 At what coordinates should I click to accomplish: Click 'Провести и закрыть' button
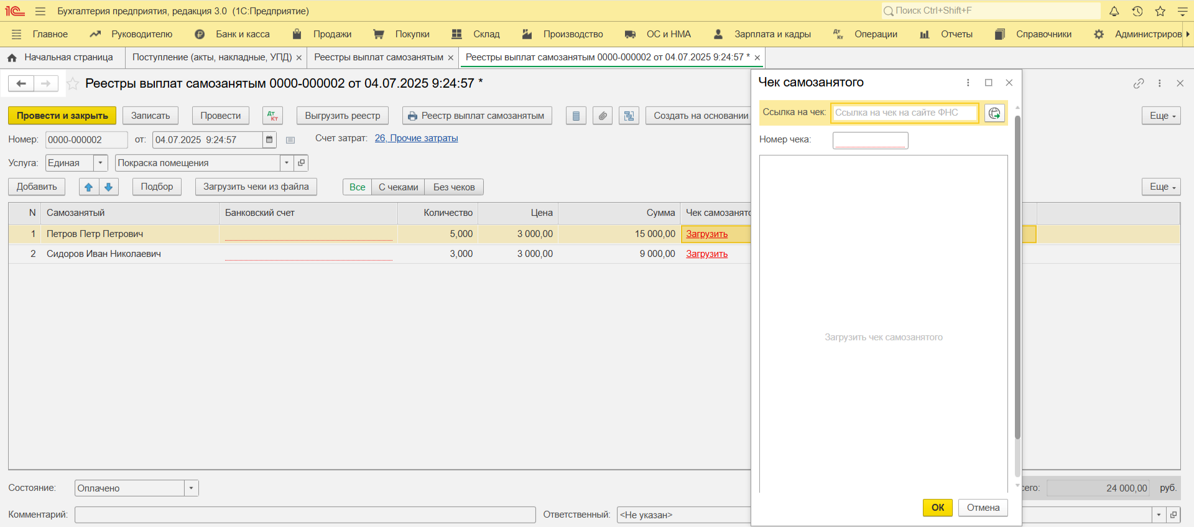click(x=62, y=116)
